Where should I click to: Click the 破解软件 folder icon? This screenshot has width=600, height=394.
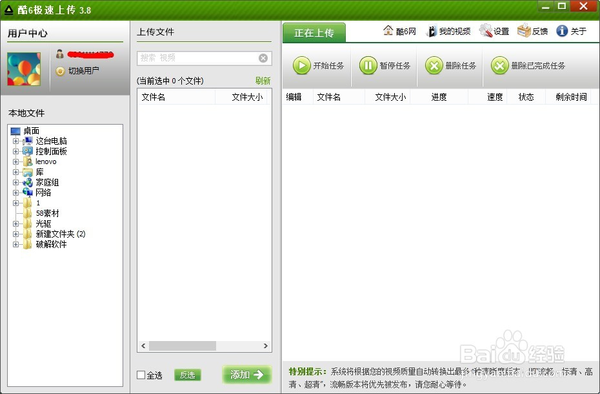tap(28, 244)
